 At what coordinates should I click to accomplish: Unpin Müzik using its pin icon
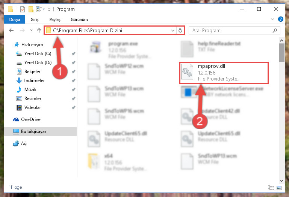[x=74, y=90]
